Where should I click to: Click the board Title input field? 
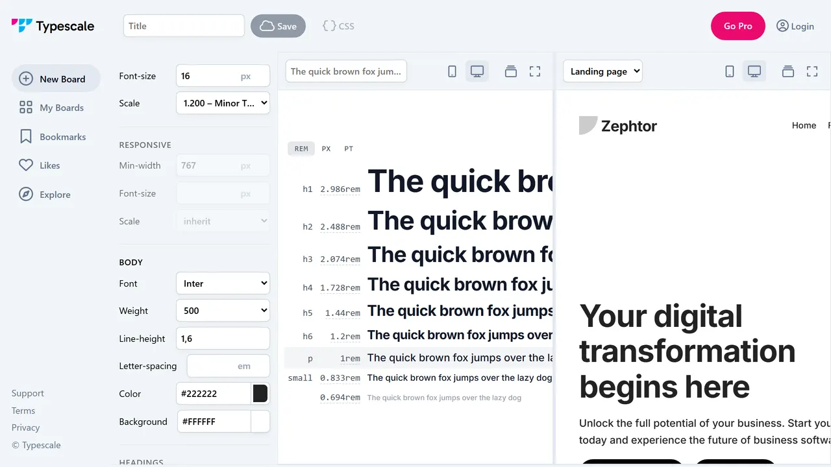[x=184, y=26]
